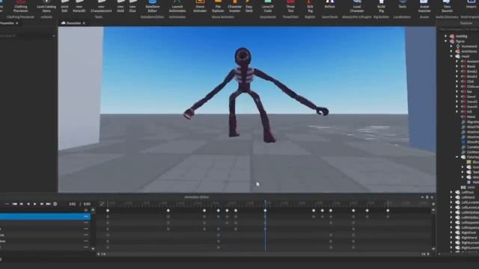Go to the next keyframe

(42, 204)
